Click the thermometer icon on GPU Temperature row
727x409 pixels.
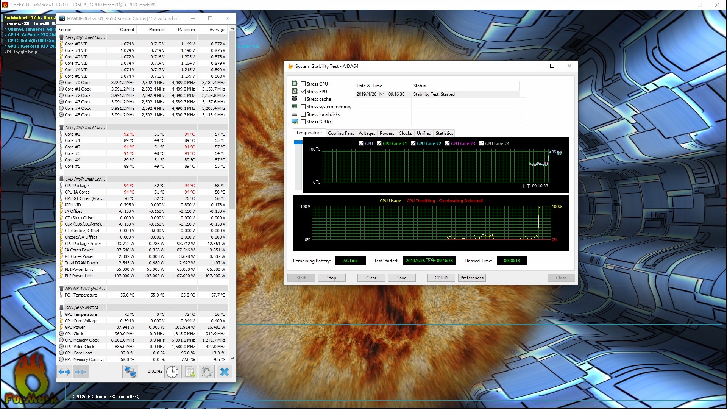coord(61,314)
